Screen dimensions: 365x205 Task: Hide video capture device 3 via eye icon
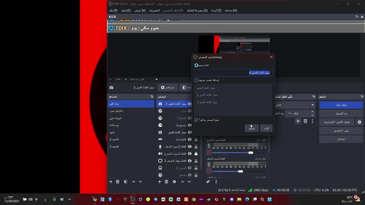(190, 104)
